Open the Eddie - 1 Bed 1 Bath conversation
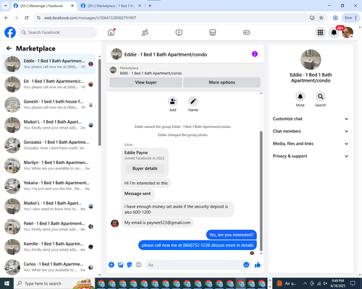 (49, 64)
